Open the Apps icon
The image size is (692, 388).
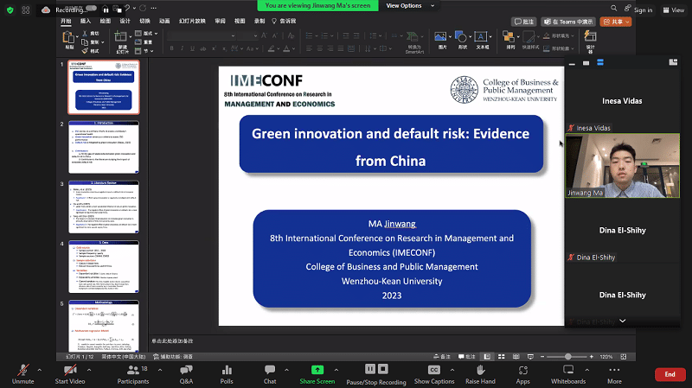coord(522,371)
